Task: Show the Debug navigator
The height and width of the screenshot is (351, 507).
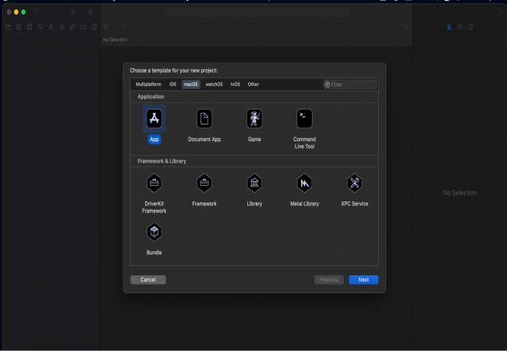Action: click(x=73, y=27)
